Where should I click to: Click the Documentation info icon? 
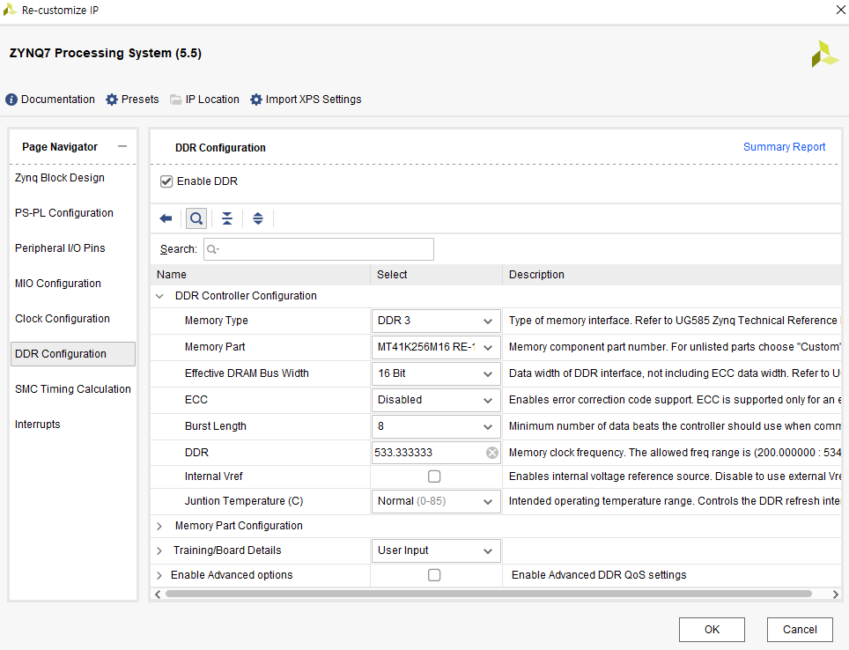(11, 100)
